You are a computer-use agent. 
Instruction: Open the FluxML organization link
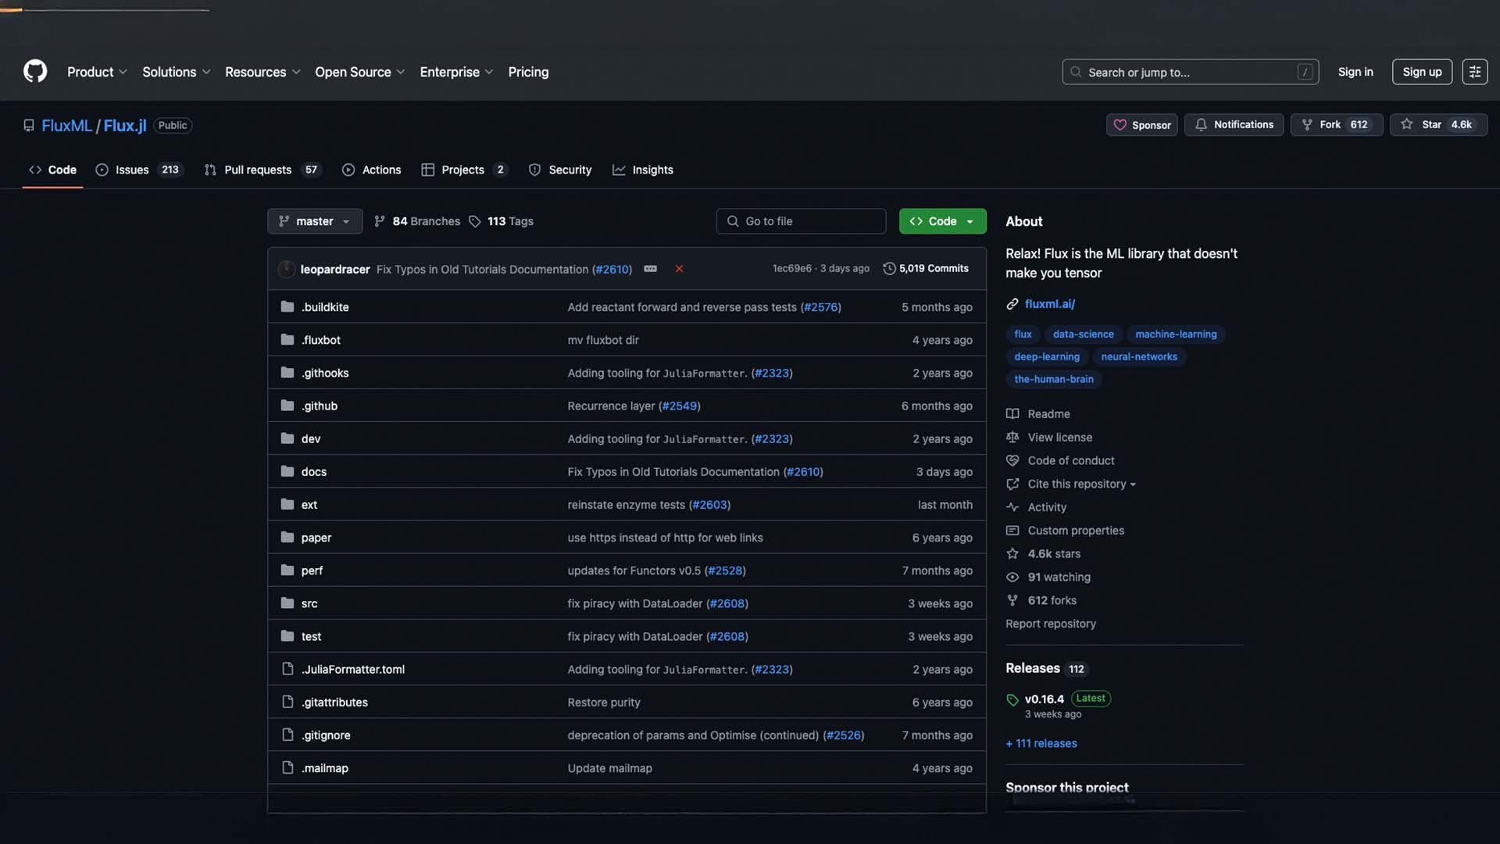click(x=66, y=126)
